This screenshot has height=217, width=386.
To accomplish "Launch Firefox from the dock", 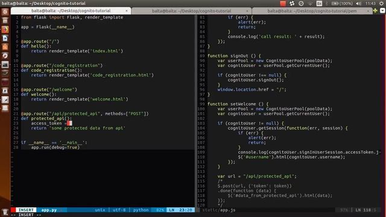I will tap(5, 30).
